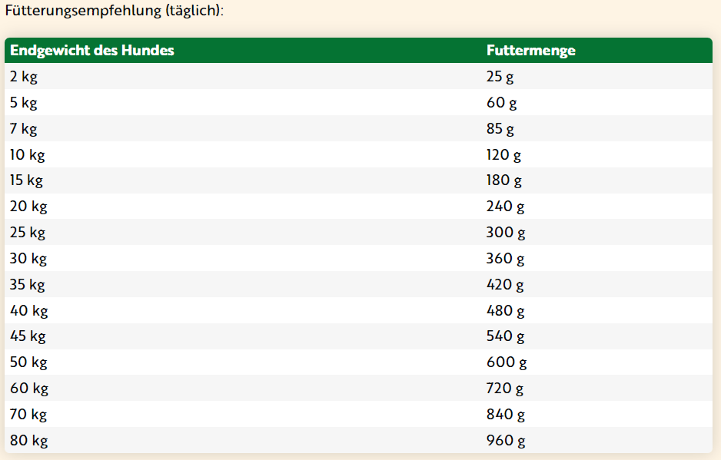Image resolution: width=721 pixels, height=460 pixels.
Task: Click the 'Endgewicht des Hundes' column header
Action: [x=92, y=51]
